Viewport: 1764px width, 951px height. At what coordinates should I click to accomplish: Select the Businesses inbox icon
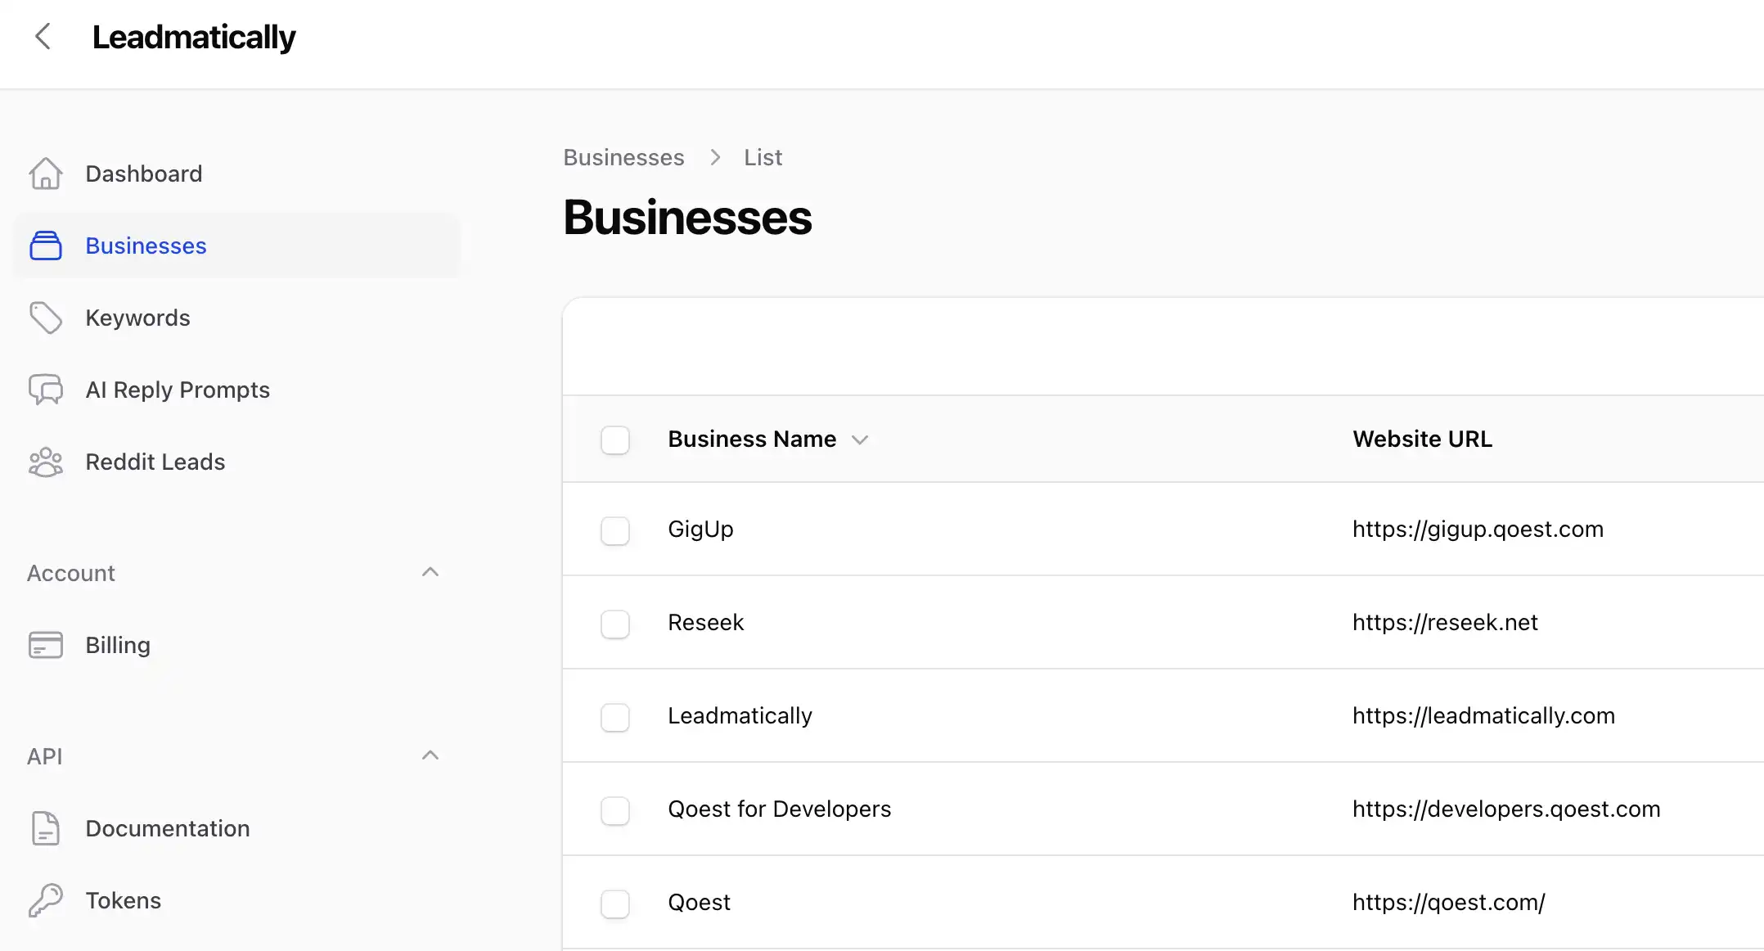[x=46, y=246]
